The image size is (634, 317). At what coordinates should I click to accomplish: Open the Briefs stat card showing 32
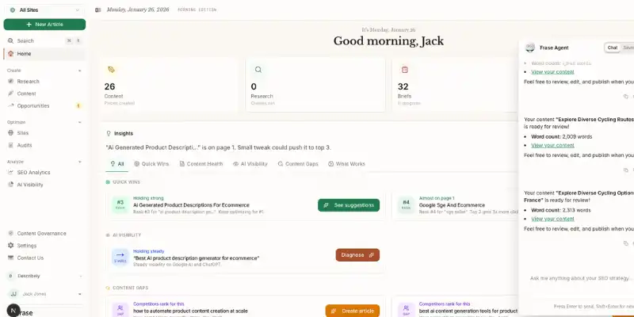tap(455, 85)
